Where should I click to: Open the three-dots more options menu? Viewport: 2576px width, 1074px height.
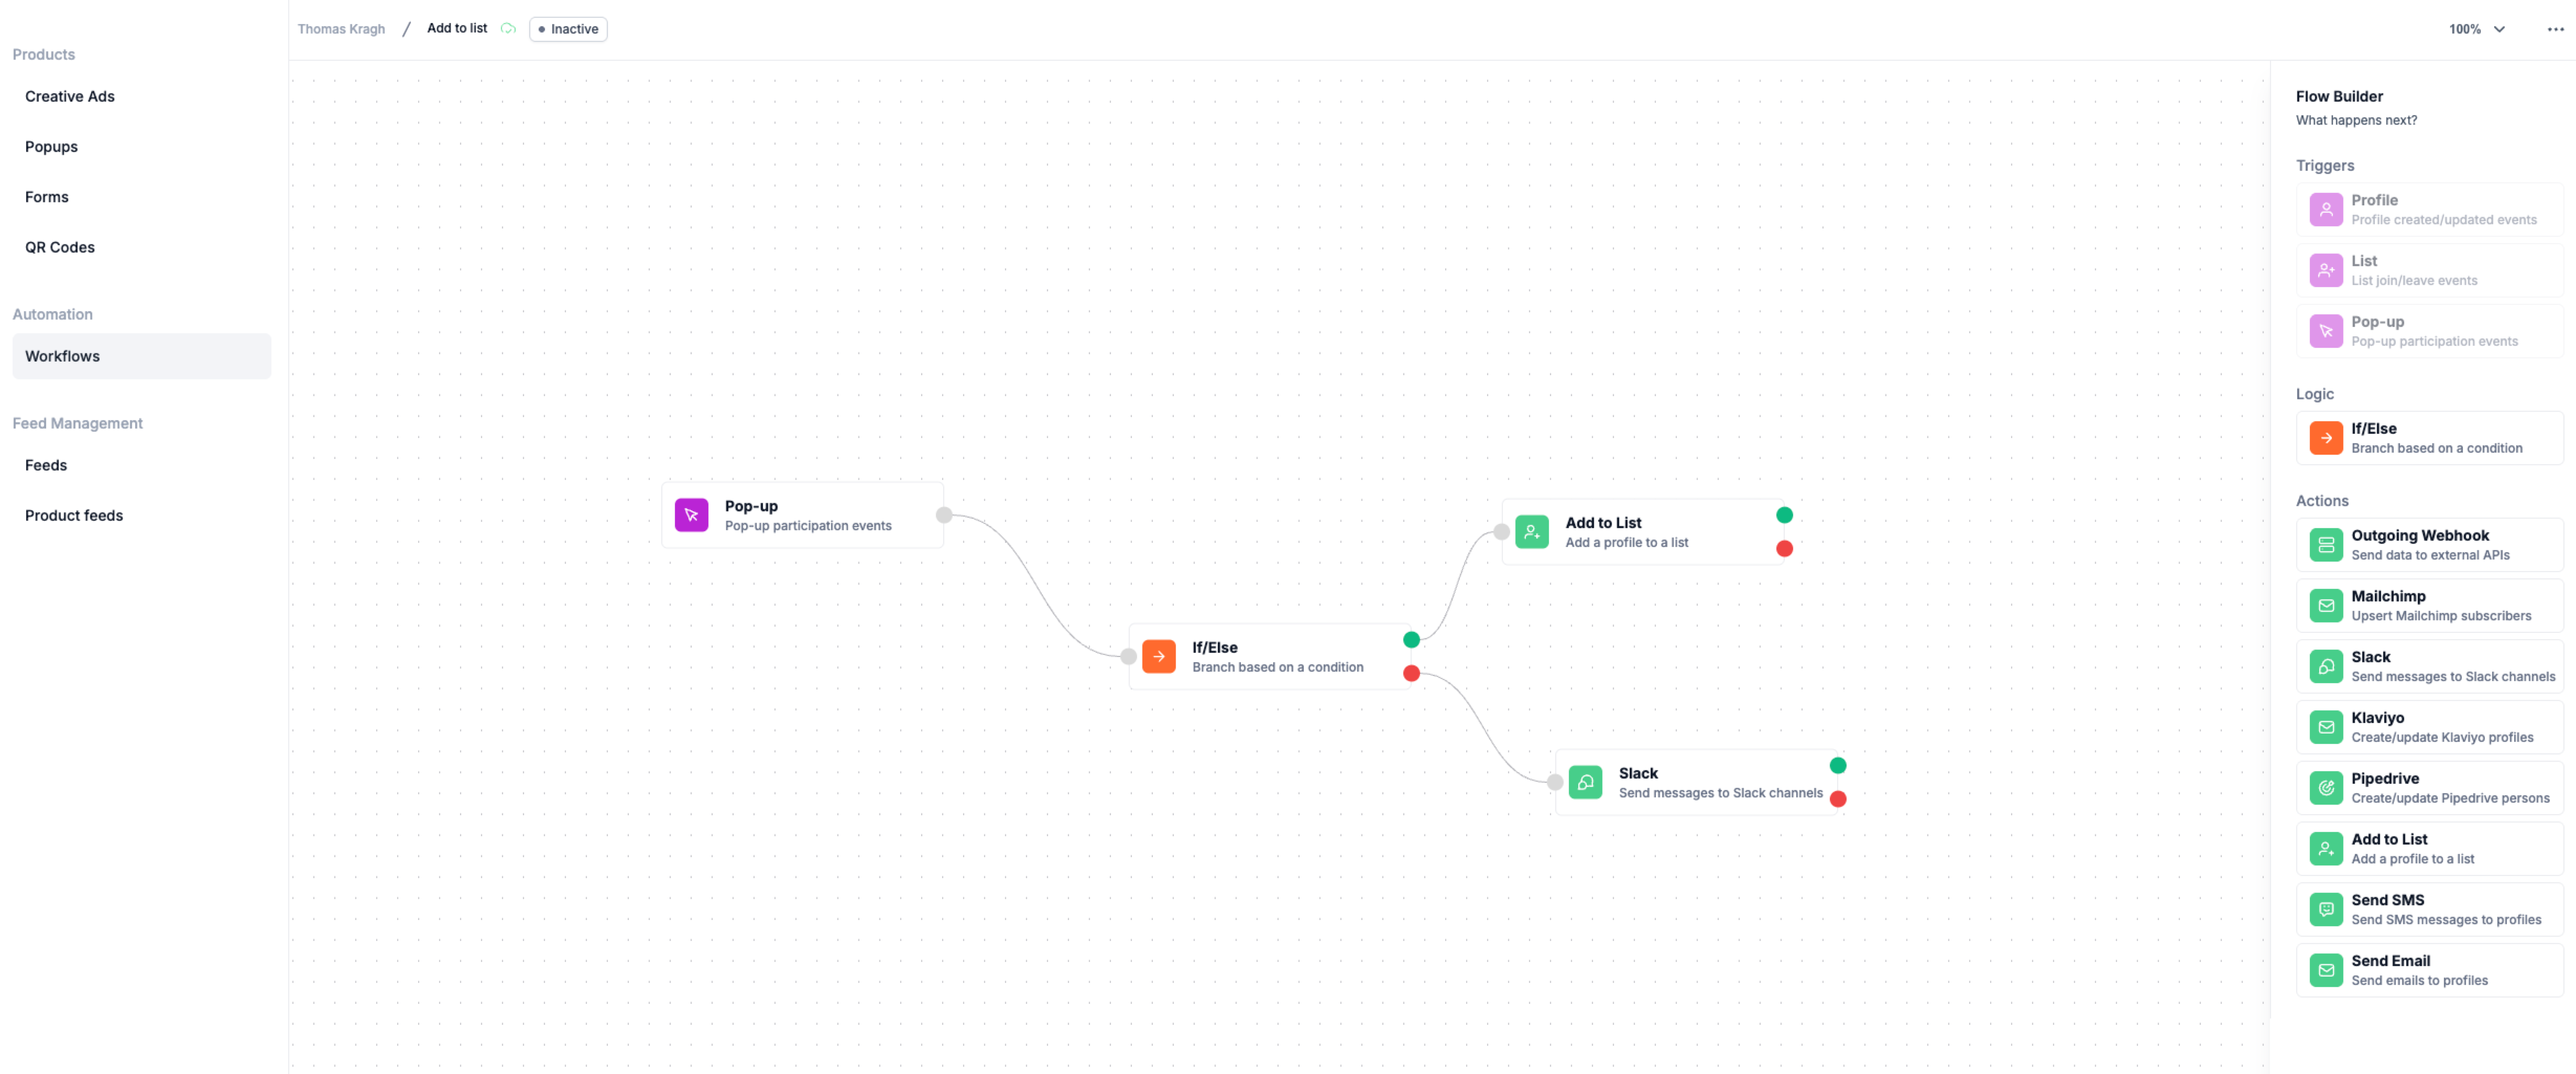pyautogui.click(x=2555, y=29)
